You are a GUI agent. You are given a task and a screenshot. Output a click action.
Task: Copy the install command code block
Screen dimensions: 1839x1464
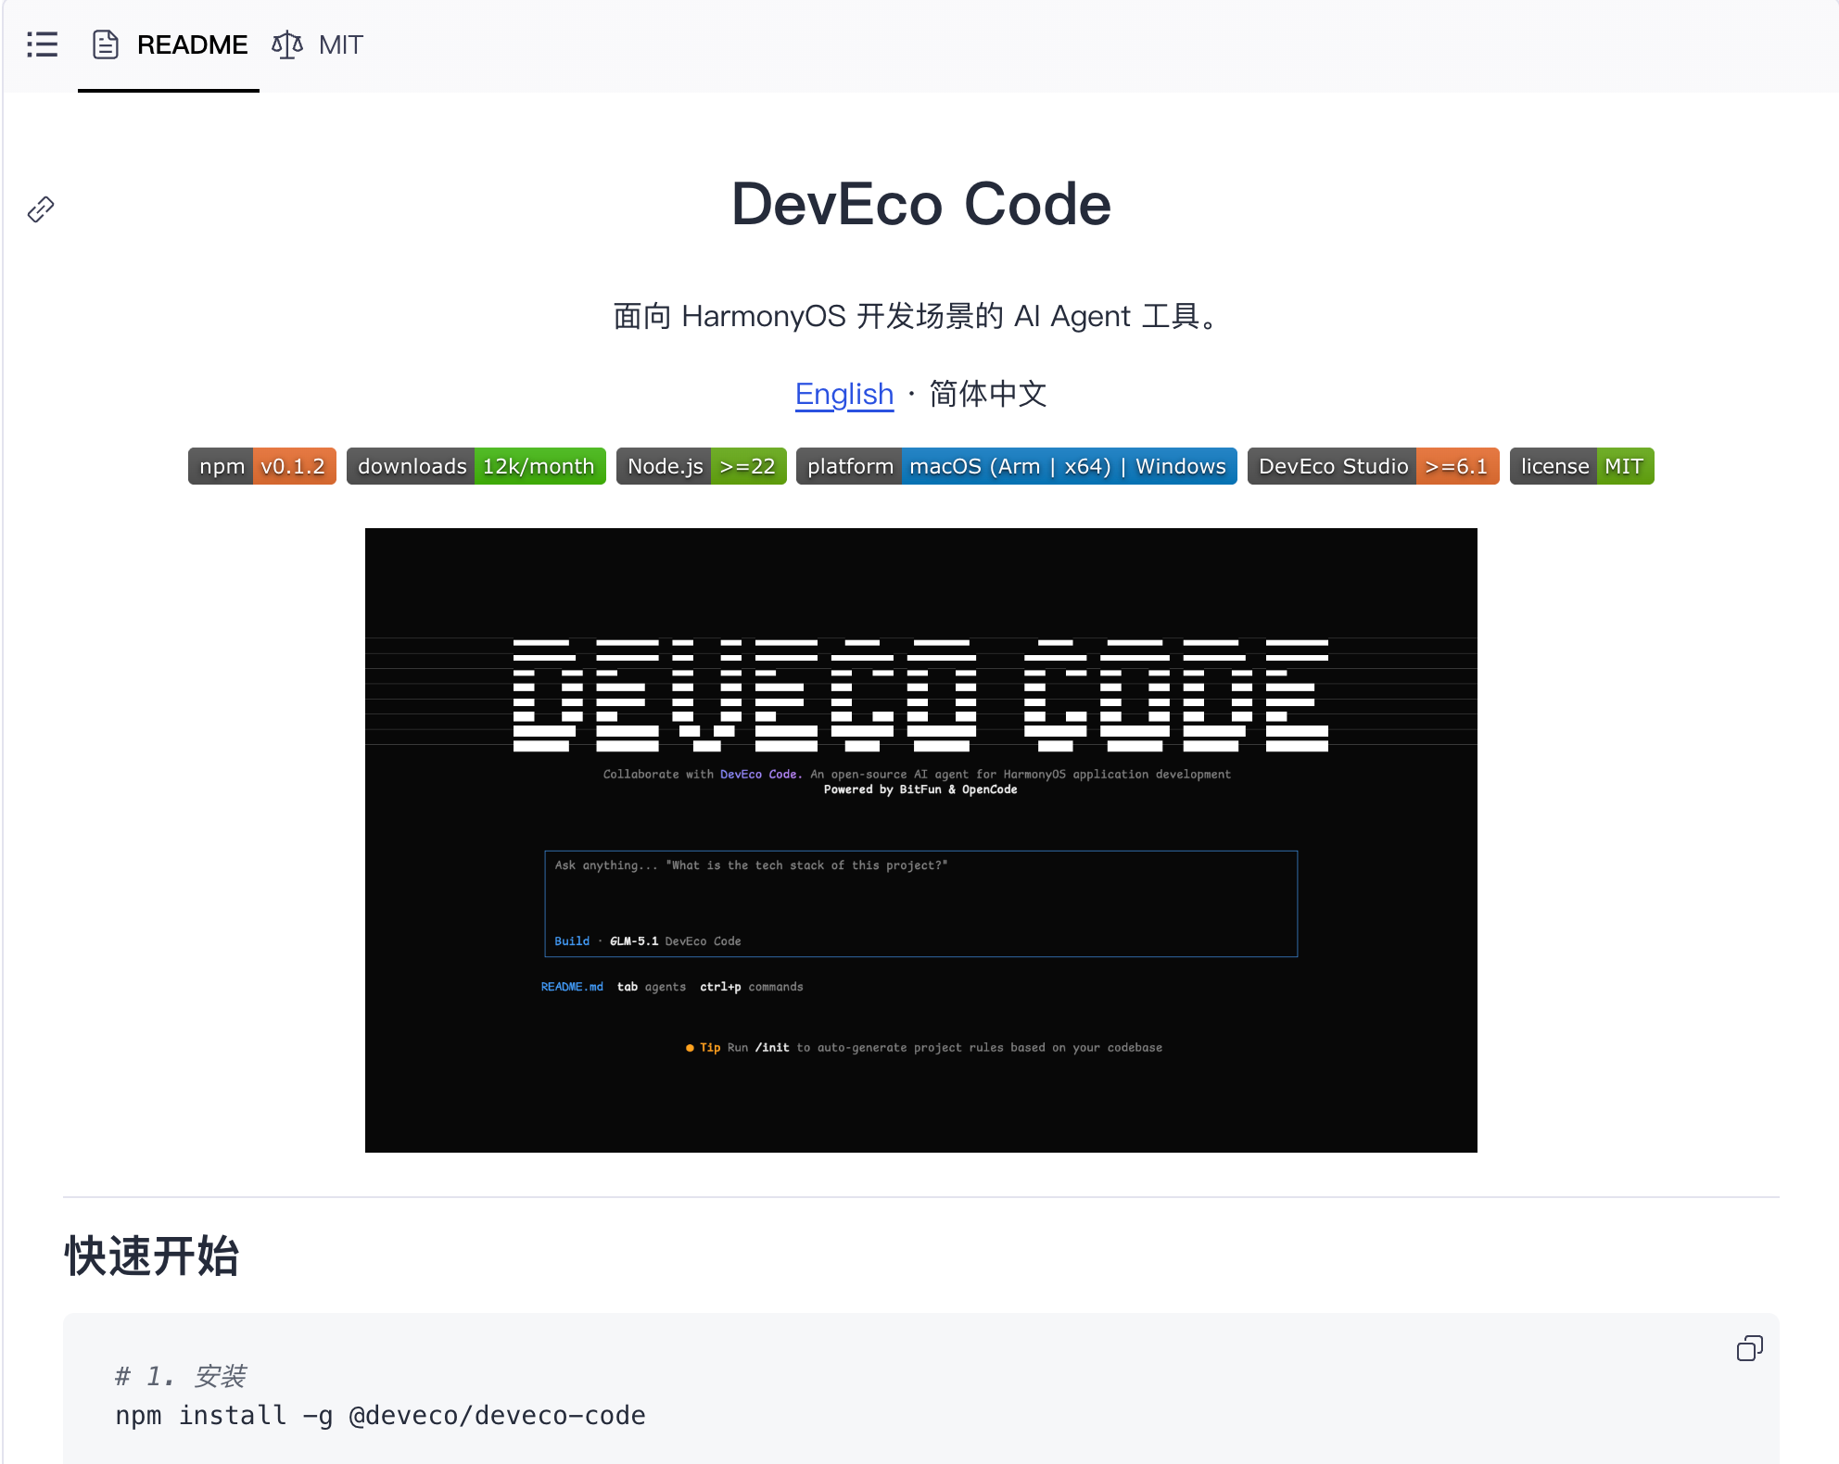point(1750,1348)
